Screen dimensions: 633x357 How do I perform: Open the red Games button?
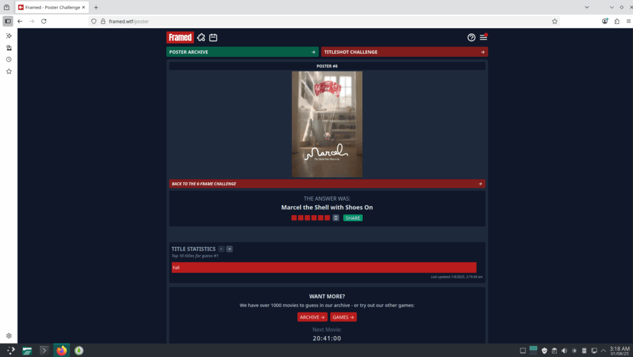coord(343,317)
